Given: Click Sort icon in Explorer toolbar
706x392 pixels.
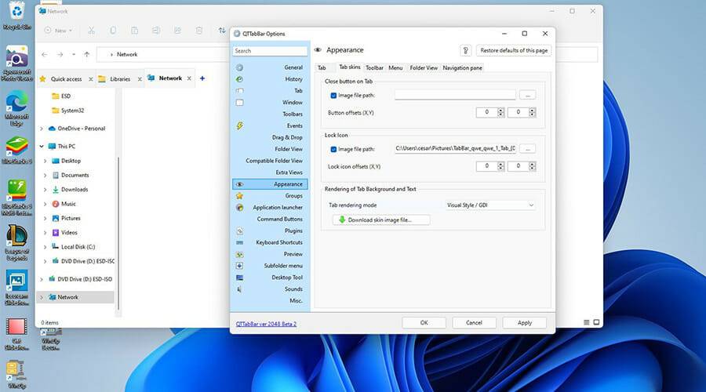Looking at the screenshot, I should (x=221, y=31).
